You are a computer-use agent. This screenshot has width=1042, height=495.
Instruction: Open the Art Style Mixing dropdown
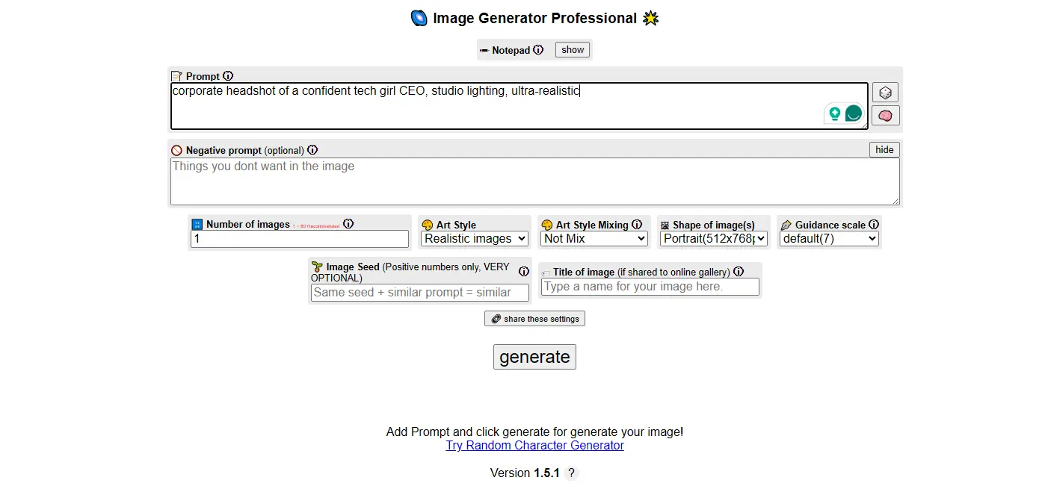pyautogui.click(x=594, y=239)
